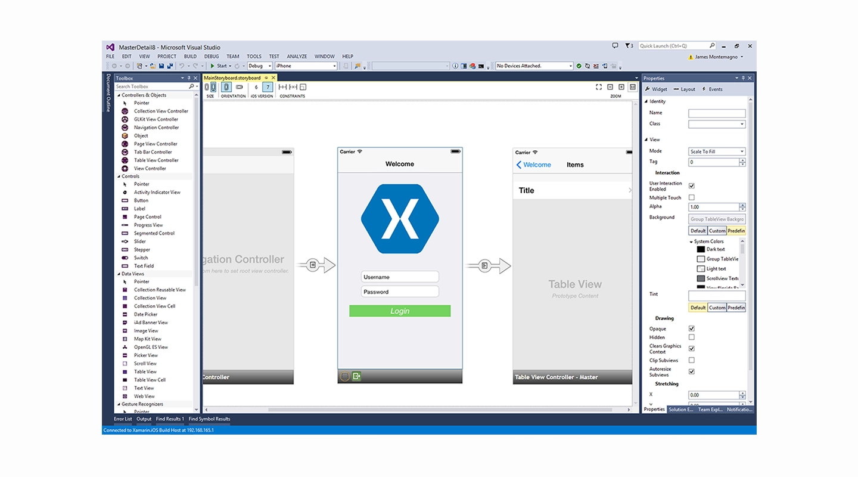Open the Error List tab

[x=123, y=419]
